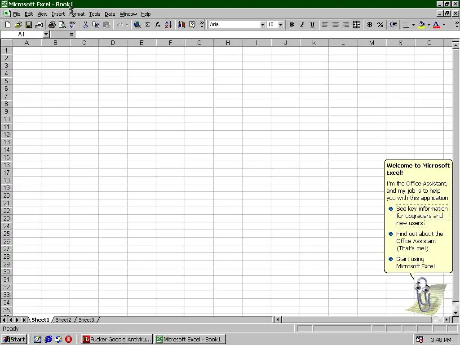This screenshot has height=345, width=460.
Task: Click the Undo arrow icon
Action: click(119, 25)
